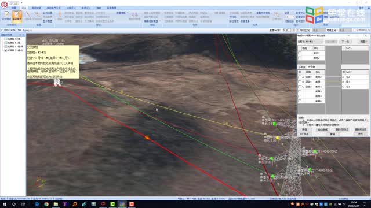This screenshot has width=371, height=208.
Task: Click the 删除档内线 button
Action: coord(341,129)
